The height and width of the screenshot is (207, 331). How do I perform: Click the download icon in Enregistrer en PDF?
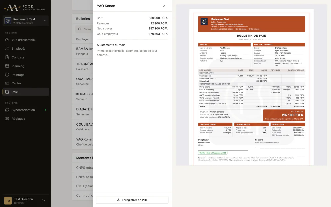pos(118,200)
